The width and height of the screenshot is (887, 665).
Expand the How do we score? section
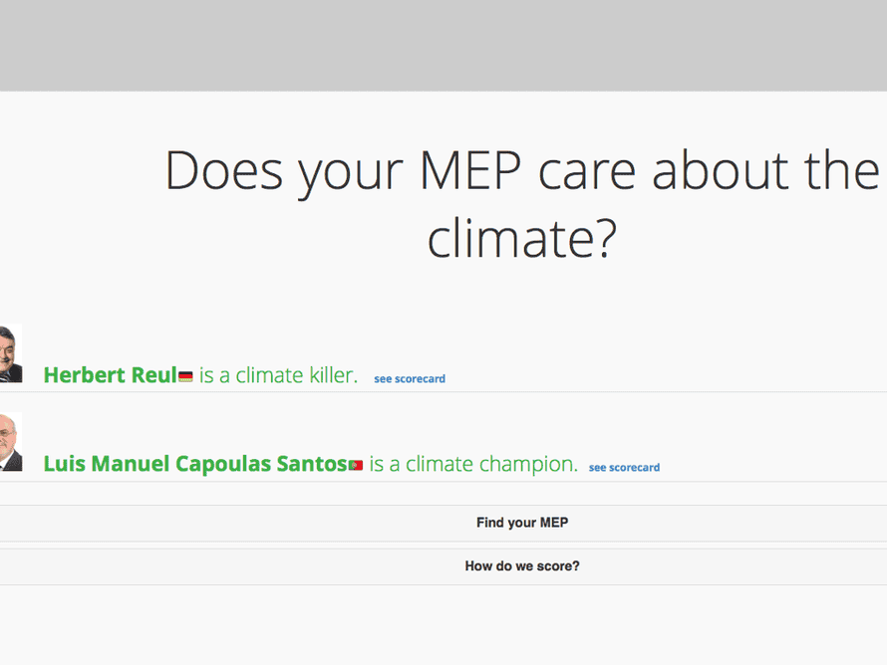(521, 565)
